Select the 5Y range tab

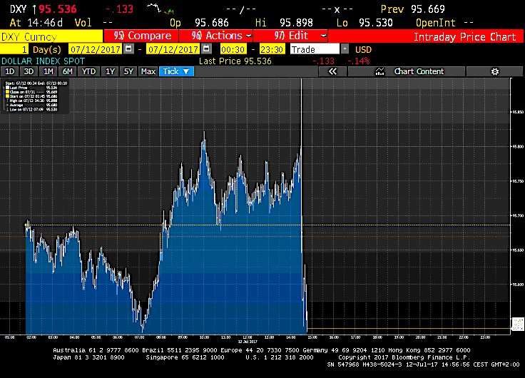pos(128,71)
